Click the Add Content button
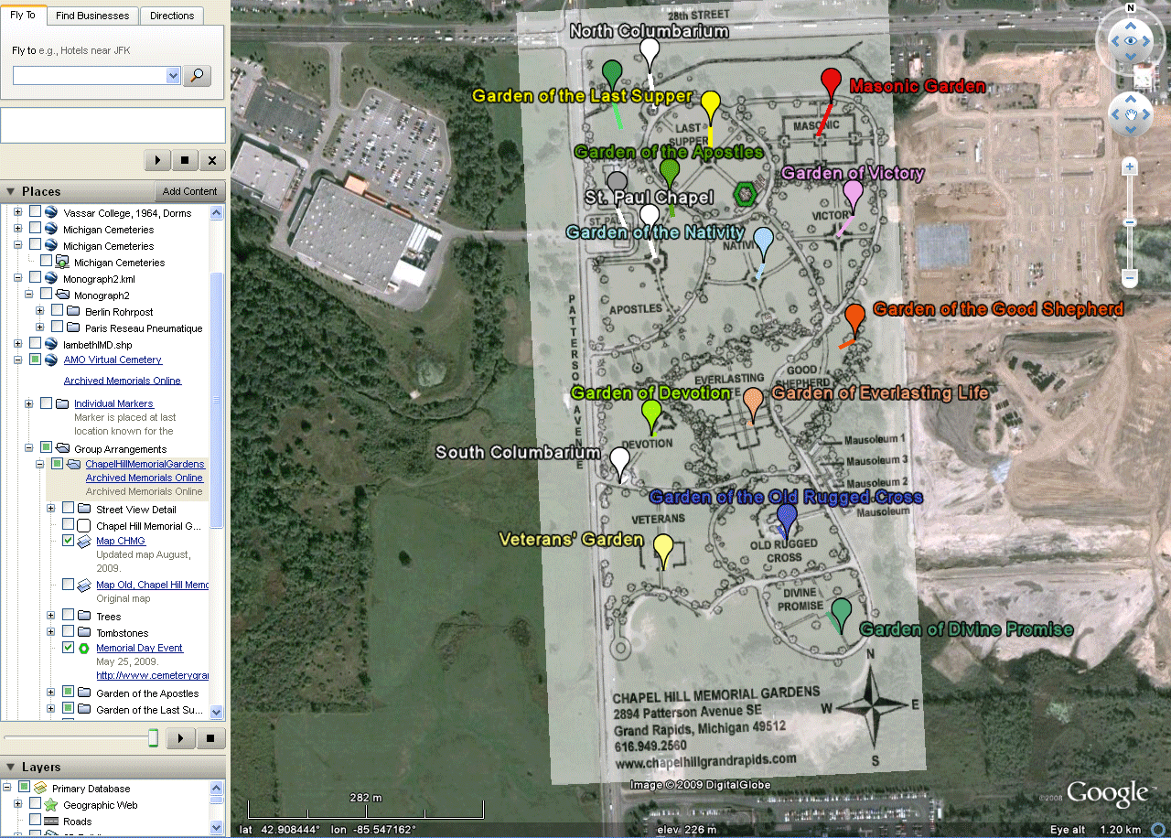The height and width of the screenshot is (838, 1171). (x=189, y=191)
